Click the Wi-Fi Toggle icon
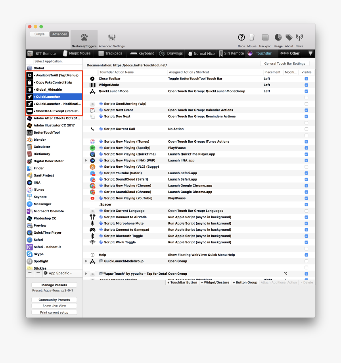 click(92, 242)
